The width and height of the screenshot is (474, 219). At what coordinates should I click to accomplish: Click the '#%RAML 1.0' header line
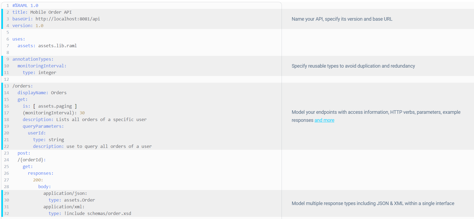[x=25, y=6]
